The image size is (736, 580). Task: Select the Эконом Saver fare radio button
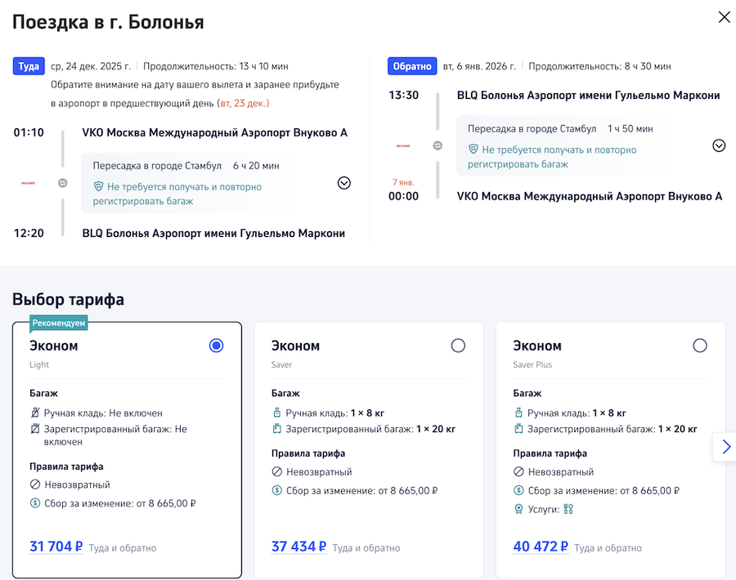[458, 346]
